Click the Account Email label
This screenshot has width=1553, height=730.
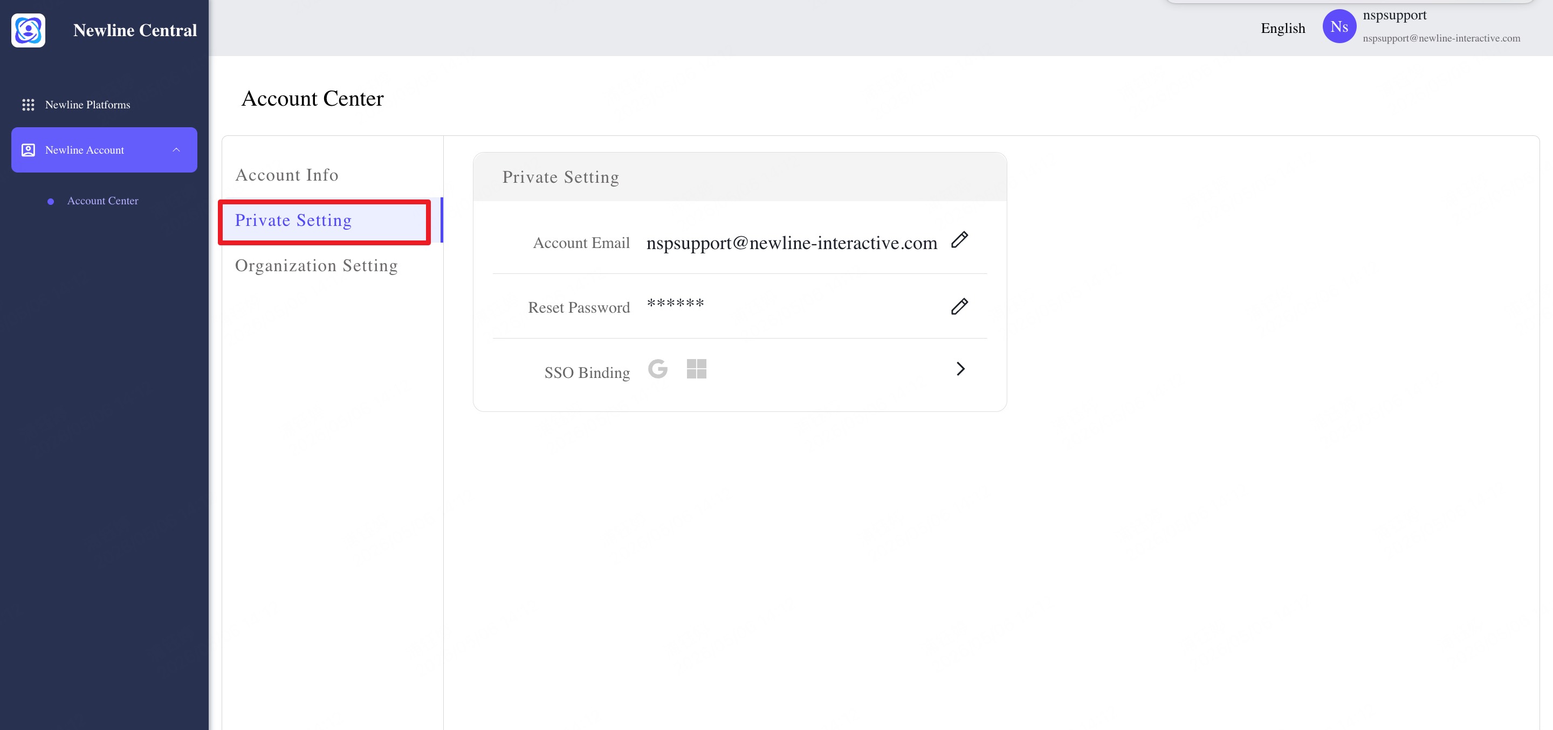coord(581,243)
